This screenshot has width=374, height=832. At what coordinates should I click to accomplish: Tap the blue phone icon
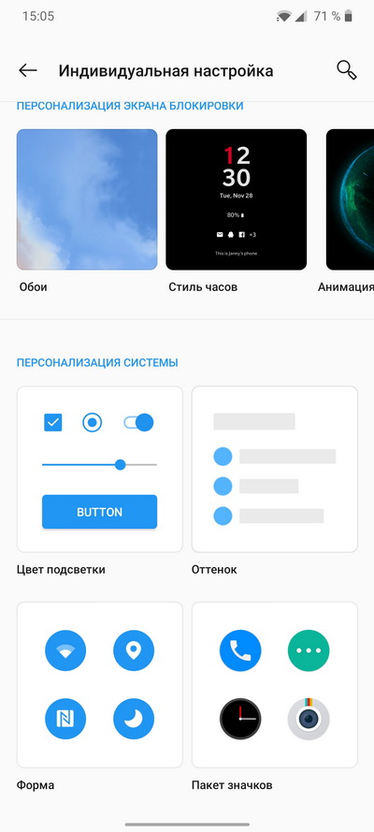pos(240,650)
